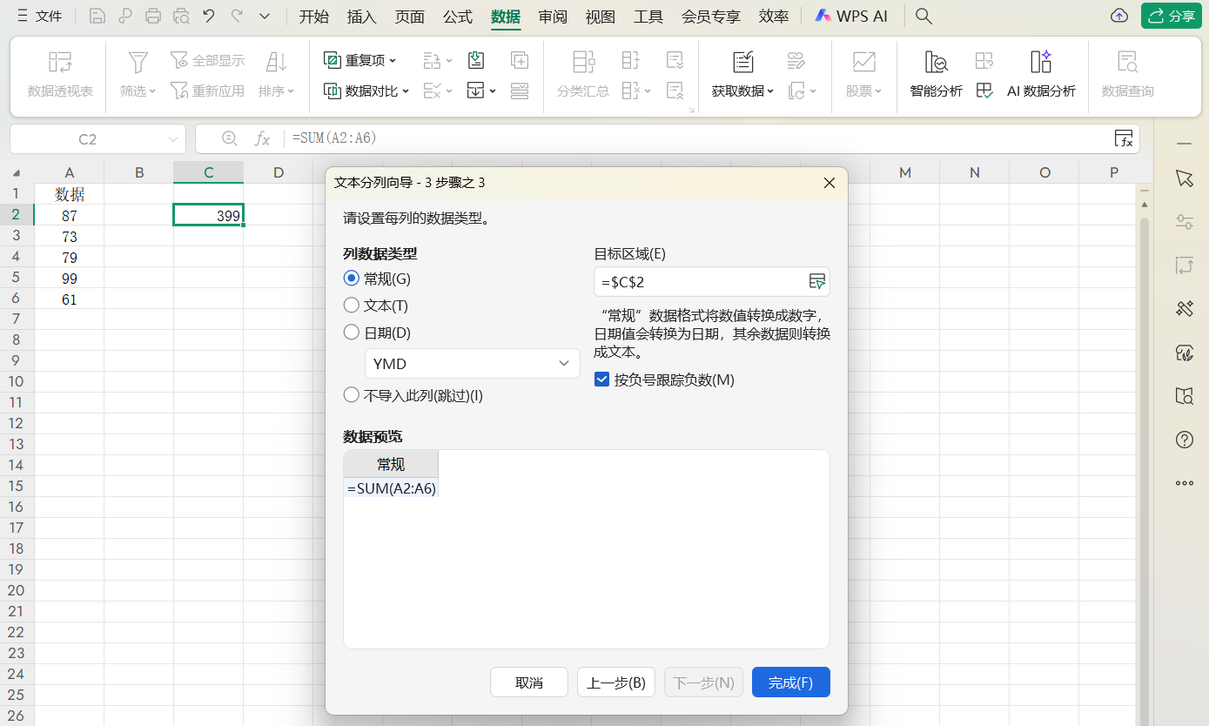1209x726 pixels.
Task: Open the 审阅 ribbon tab
Action: tap(553, 16)
